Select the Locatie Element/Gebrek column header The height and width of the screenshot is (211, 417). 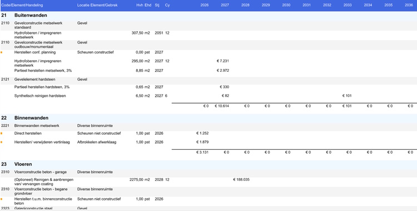coord(97,5)
